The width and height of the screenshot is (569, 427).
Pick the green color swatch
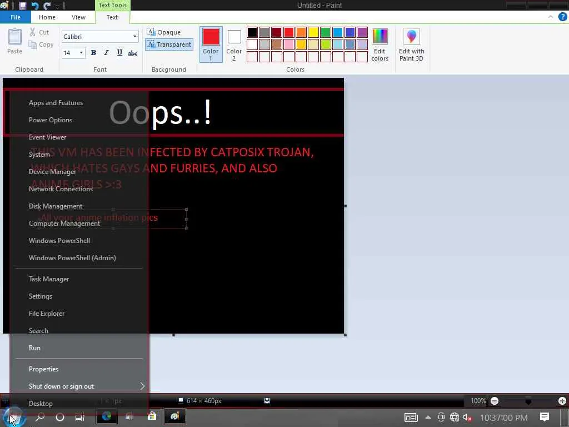point(326,32)
